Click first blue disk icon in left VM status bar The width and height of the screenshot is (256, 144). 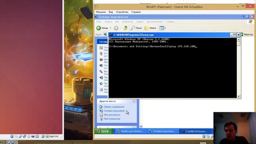12,136
